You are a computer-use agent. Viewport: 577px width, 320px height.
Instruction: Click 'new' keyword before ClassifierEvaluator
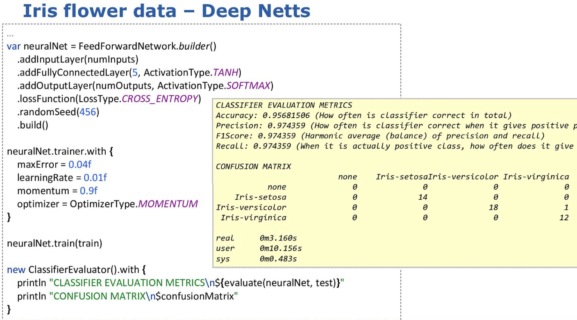pos(16,270)
